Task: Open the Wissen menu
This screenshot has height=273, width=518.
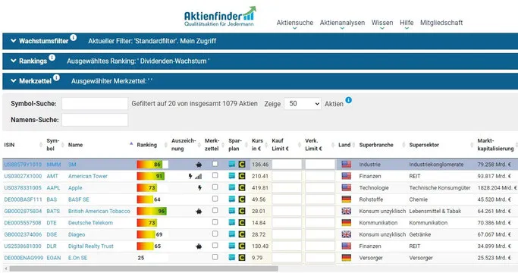Action: click(x=382, y=23)
